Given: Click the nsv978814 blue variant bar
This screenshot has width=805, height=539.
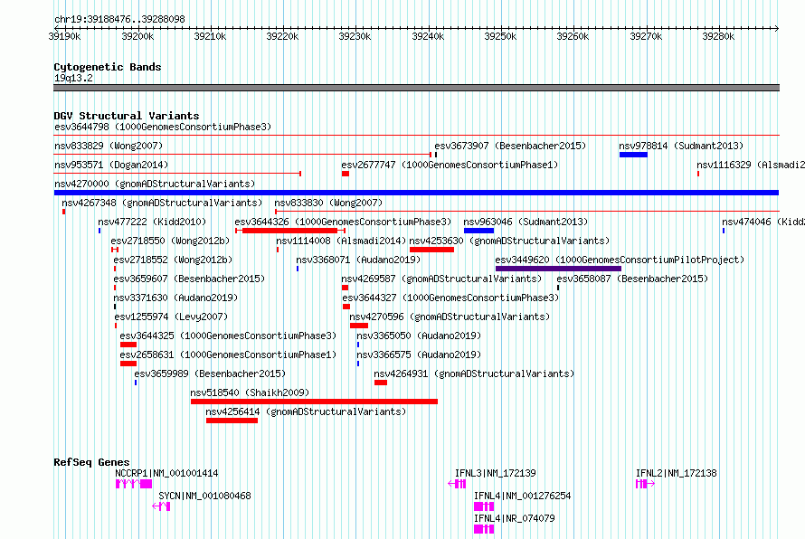Looking at the screenshot, I should click(x=633, y=155).
